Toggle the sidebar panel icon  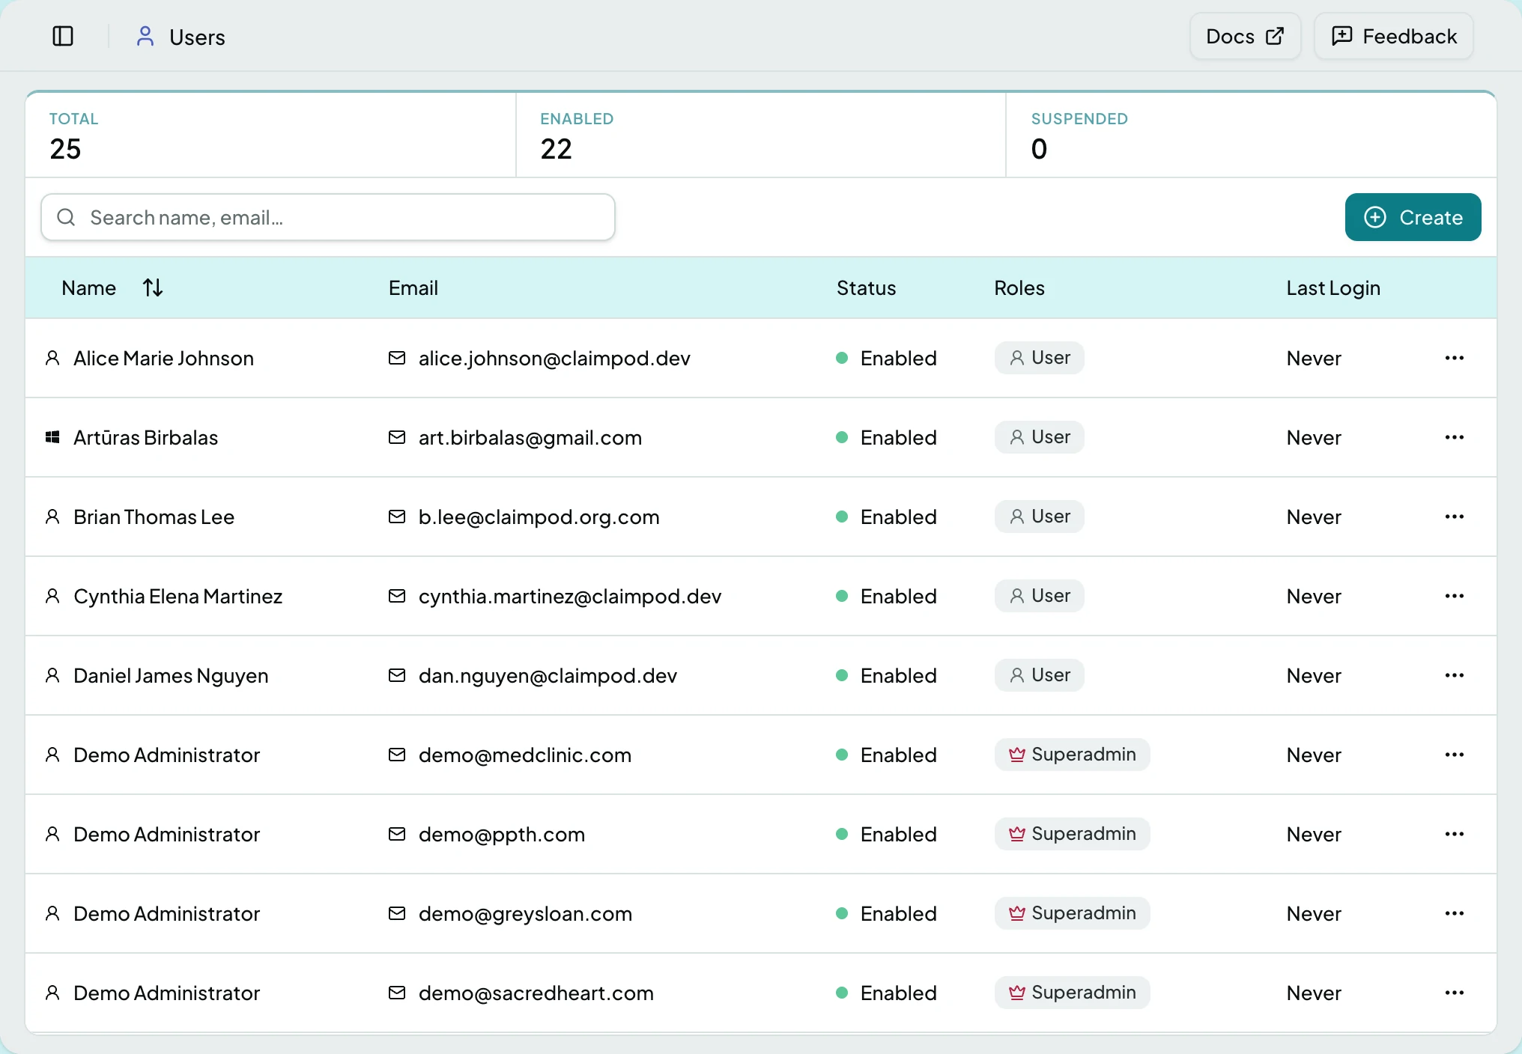click(x=63, y=36)
